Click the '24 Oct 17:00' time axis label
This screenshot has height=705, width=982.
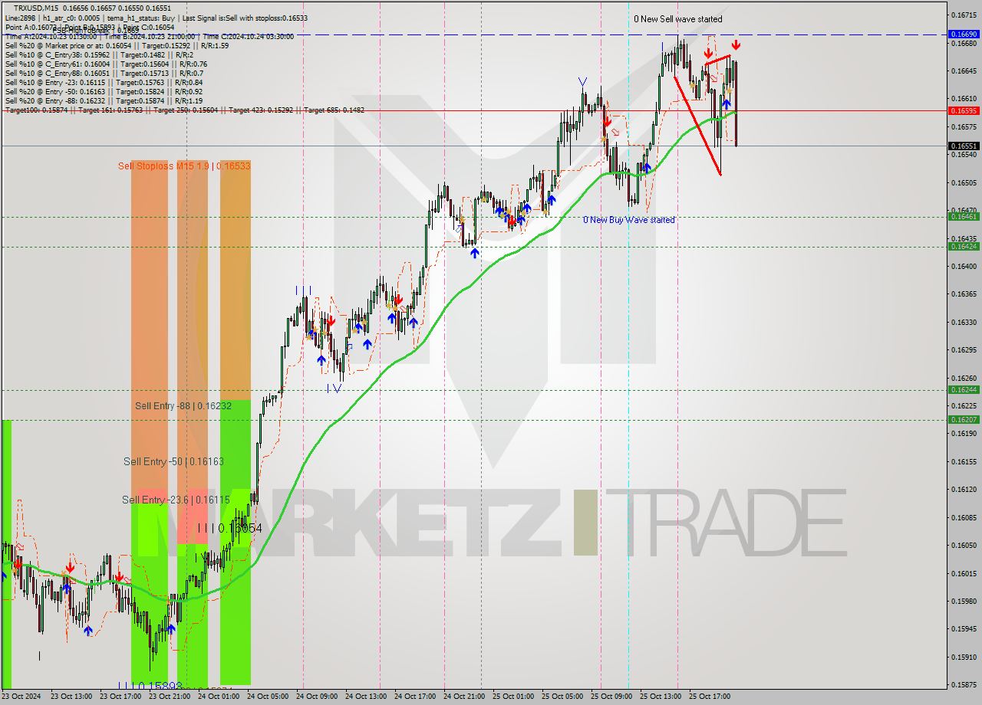tap(415, 697)
